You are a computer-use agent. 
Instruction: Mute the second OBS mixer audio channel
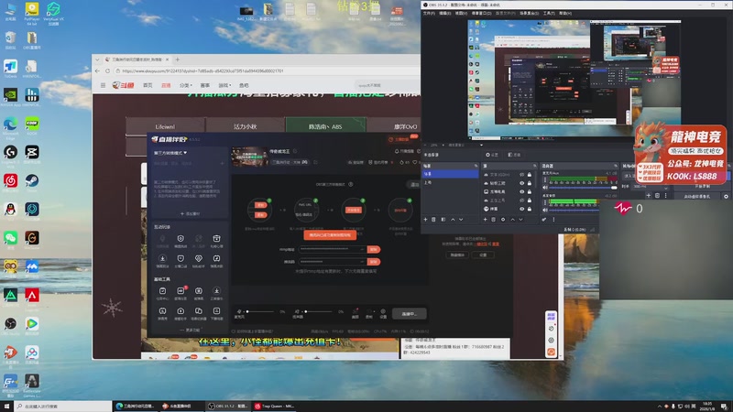click(x=545, y=211)
